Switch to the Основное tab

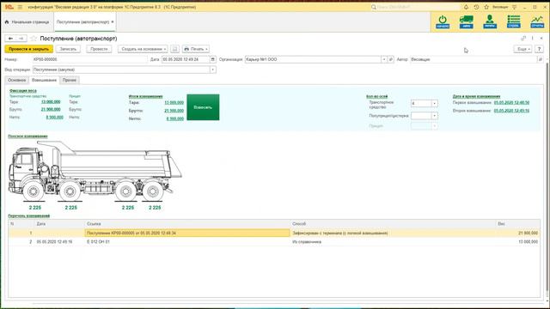(17, 80)
